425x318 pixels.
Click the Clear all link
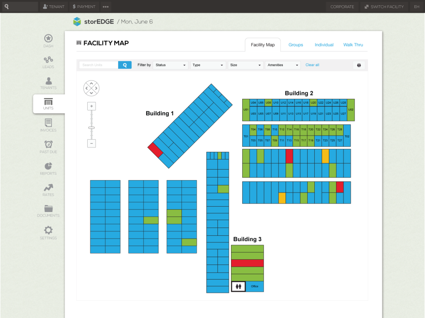(312, 65)
